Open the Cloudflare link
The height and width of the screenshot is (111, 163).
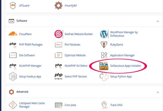point(25,34)
